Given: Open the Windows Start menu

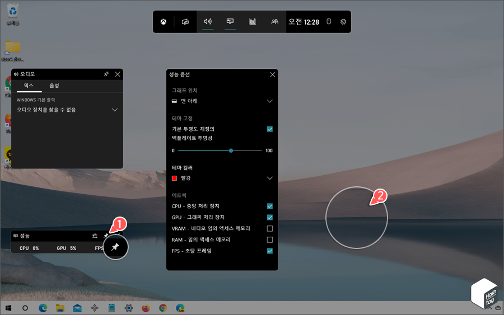Looking at the screenshot, I should tap(8, 308).
